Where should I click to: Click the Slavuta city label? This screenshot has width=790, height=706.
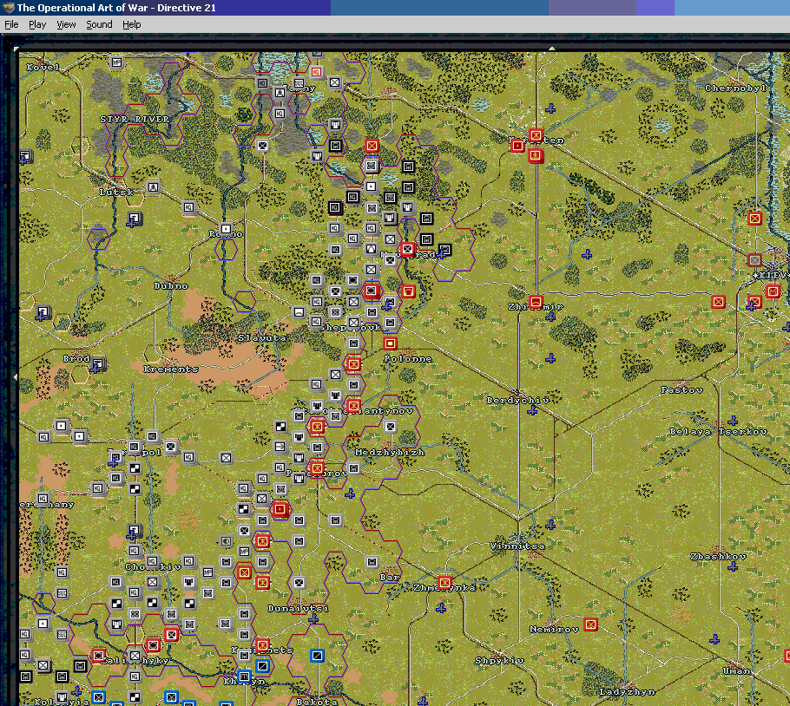coord(262,337)
